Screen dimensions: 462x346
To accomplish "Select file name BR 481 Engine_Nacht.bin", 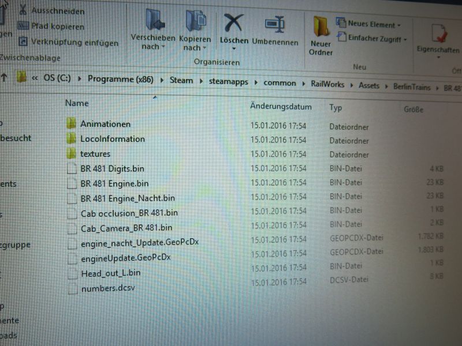I will pyautogui.click(x=128, y=198).
